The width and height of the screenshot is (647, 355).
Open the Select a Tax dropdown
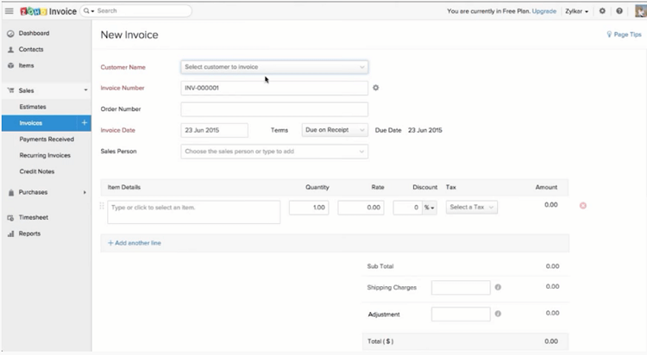(472, 207)
